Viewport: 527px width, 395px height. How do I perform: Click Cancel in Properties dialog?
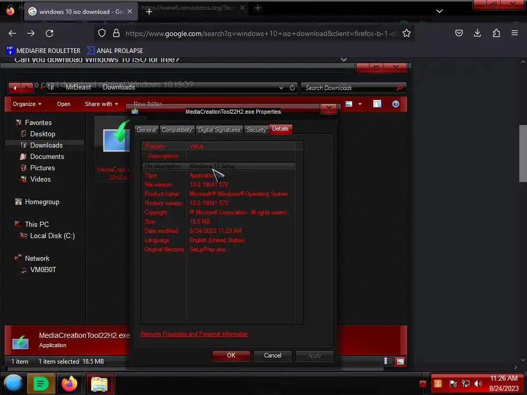click(273, 355)
